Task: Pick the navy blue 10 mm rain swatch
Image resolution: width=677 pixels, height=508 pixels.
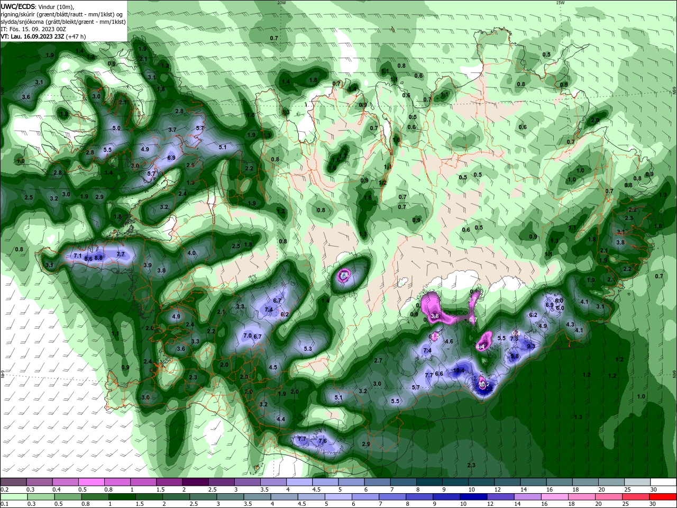Action: 472,497
